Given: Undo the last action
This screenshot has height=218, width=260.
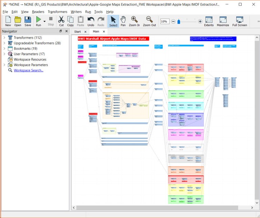Looking at the screenshot, I should 91,21.
